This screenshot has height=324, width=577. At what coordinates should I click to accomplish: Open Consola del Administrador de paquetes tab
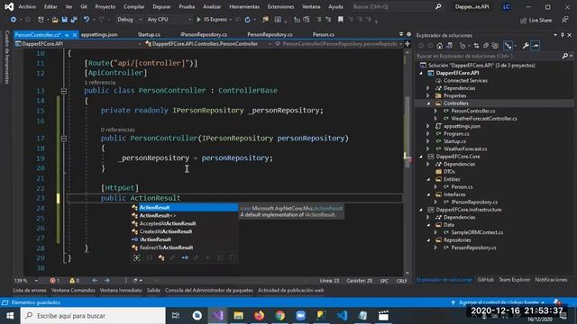coord(208,291)
